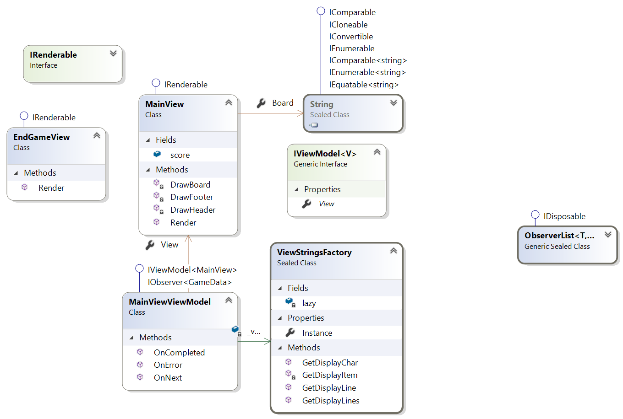Image resolution: width=623 pixels, height=419 pixels.
Task: Select the OnCompleted method row
Action: [180, 352]
